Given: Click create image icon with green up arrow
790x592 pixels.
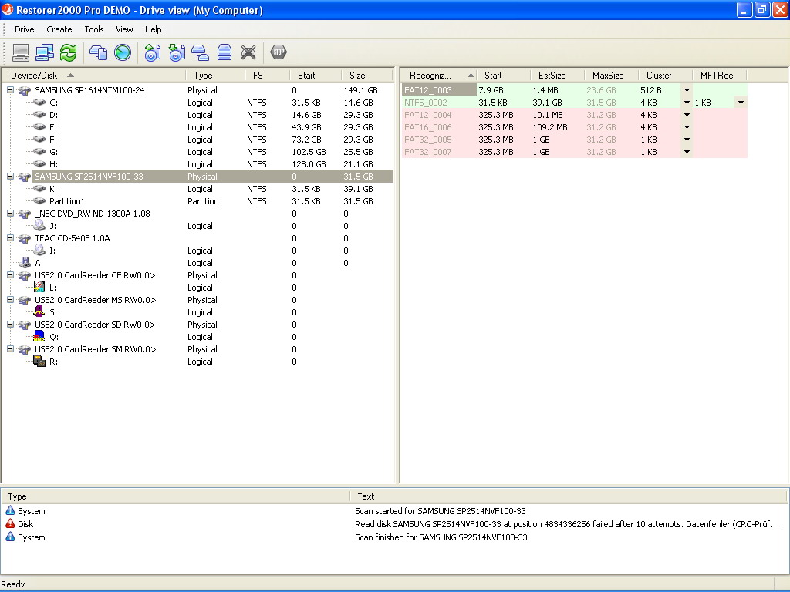Looking at the screenshot, I should (x=152, y=52).
